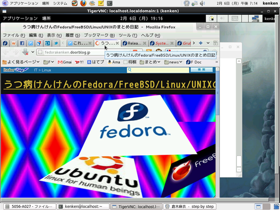280x210 pixels.
Task: Open the ファイル menu in Firefox
Action: [x=14, y=35]
